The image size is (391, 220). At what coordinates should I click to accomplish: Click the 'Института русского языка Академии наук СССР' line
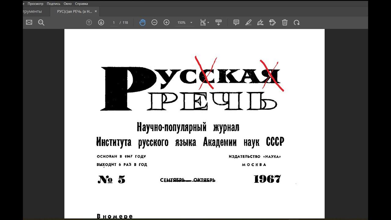pos(190,142)
